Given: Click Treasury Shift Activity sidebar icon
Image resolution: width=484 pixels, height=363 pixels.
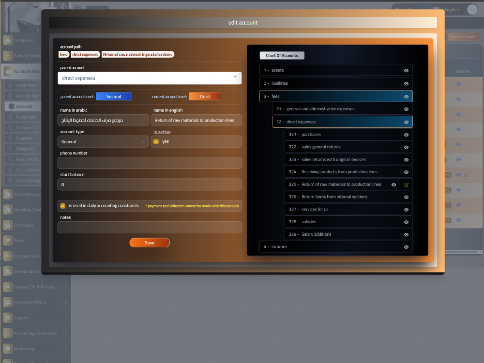Looking at the screenshot, I should pyautogui.click(x=8, y=287).
